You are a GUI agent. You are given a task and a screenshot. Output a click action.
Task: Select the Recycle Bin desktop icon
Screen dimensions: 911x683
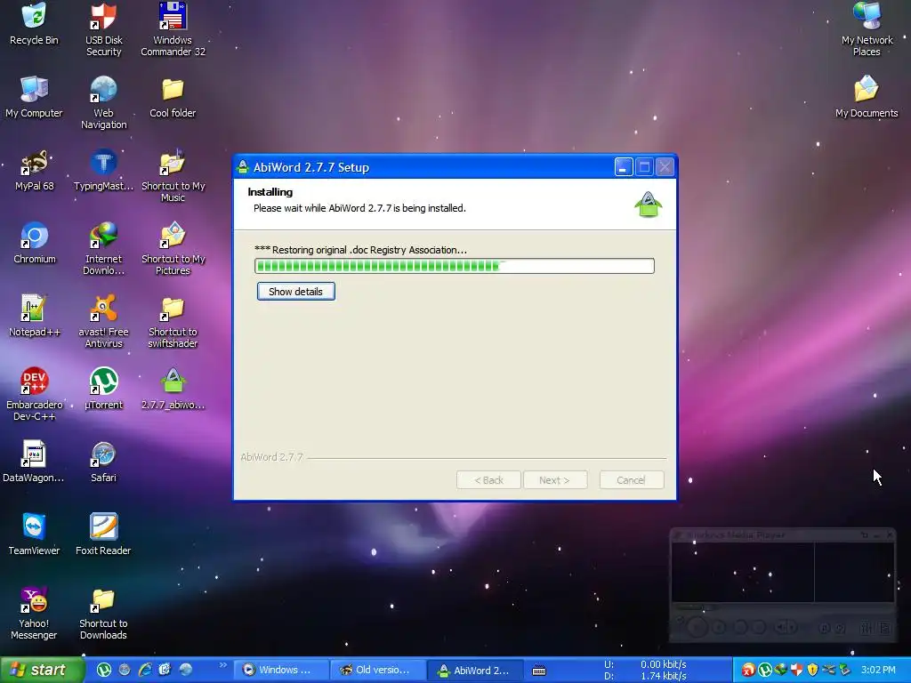[34, 23]
